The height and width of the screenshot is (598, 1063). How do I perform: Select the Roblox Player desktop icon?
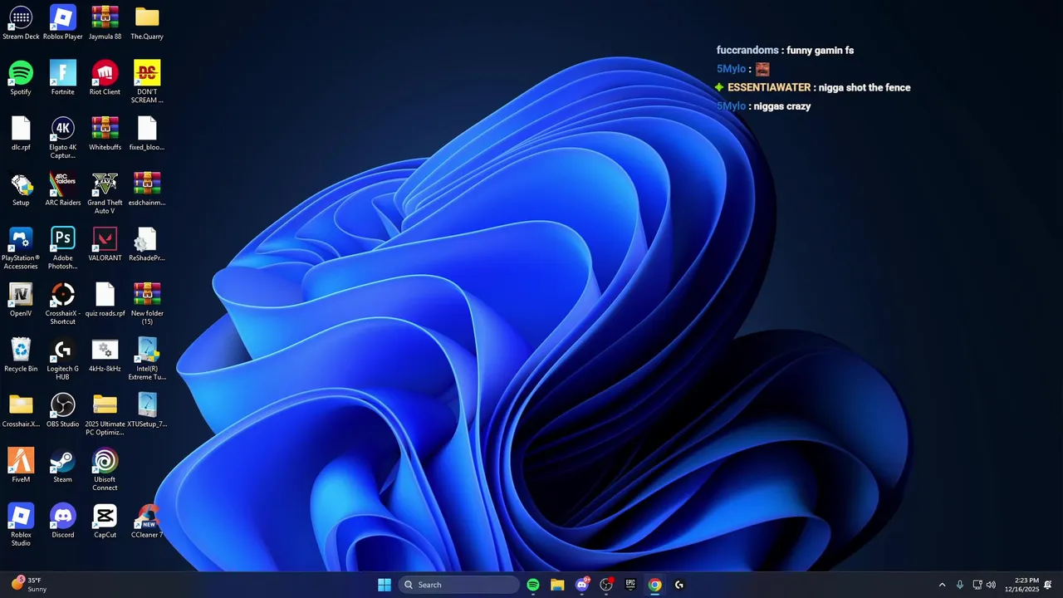click(x=63, y=23)
